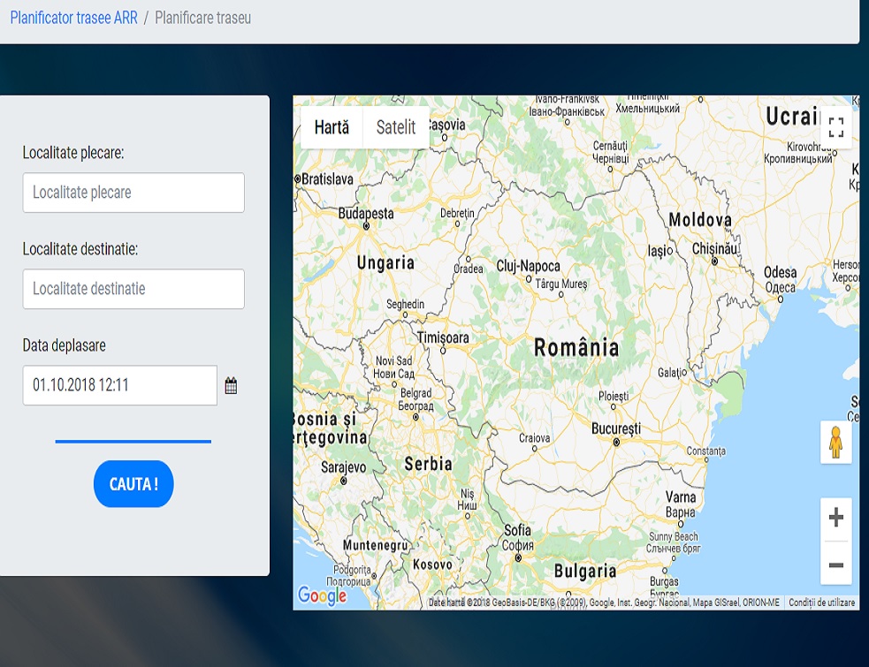Click Bulgaria country label on map
869x667 pixels.
click(584, 571)
